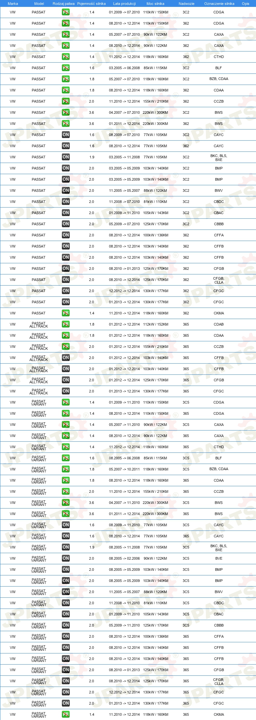Click the petrol PB icon in the 3C2 CDGA row
This screenshot has height=720, width=256.
coord(66,12)
